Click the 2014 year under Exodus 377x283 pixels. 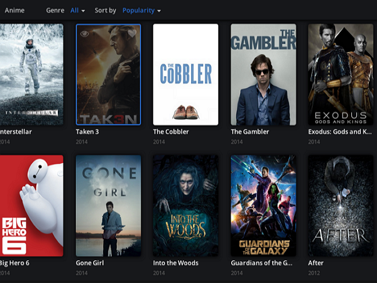pyautogui.click(x=314, y=141)
